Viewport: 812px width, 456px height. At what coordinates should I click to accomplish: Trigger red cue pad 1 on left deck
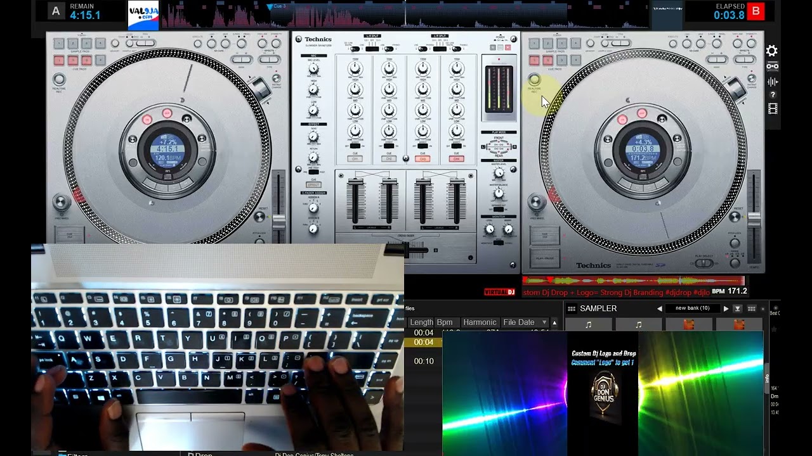coord(58,60)
